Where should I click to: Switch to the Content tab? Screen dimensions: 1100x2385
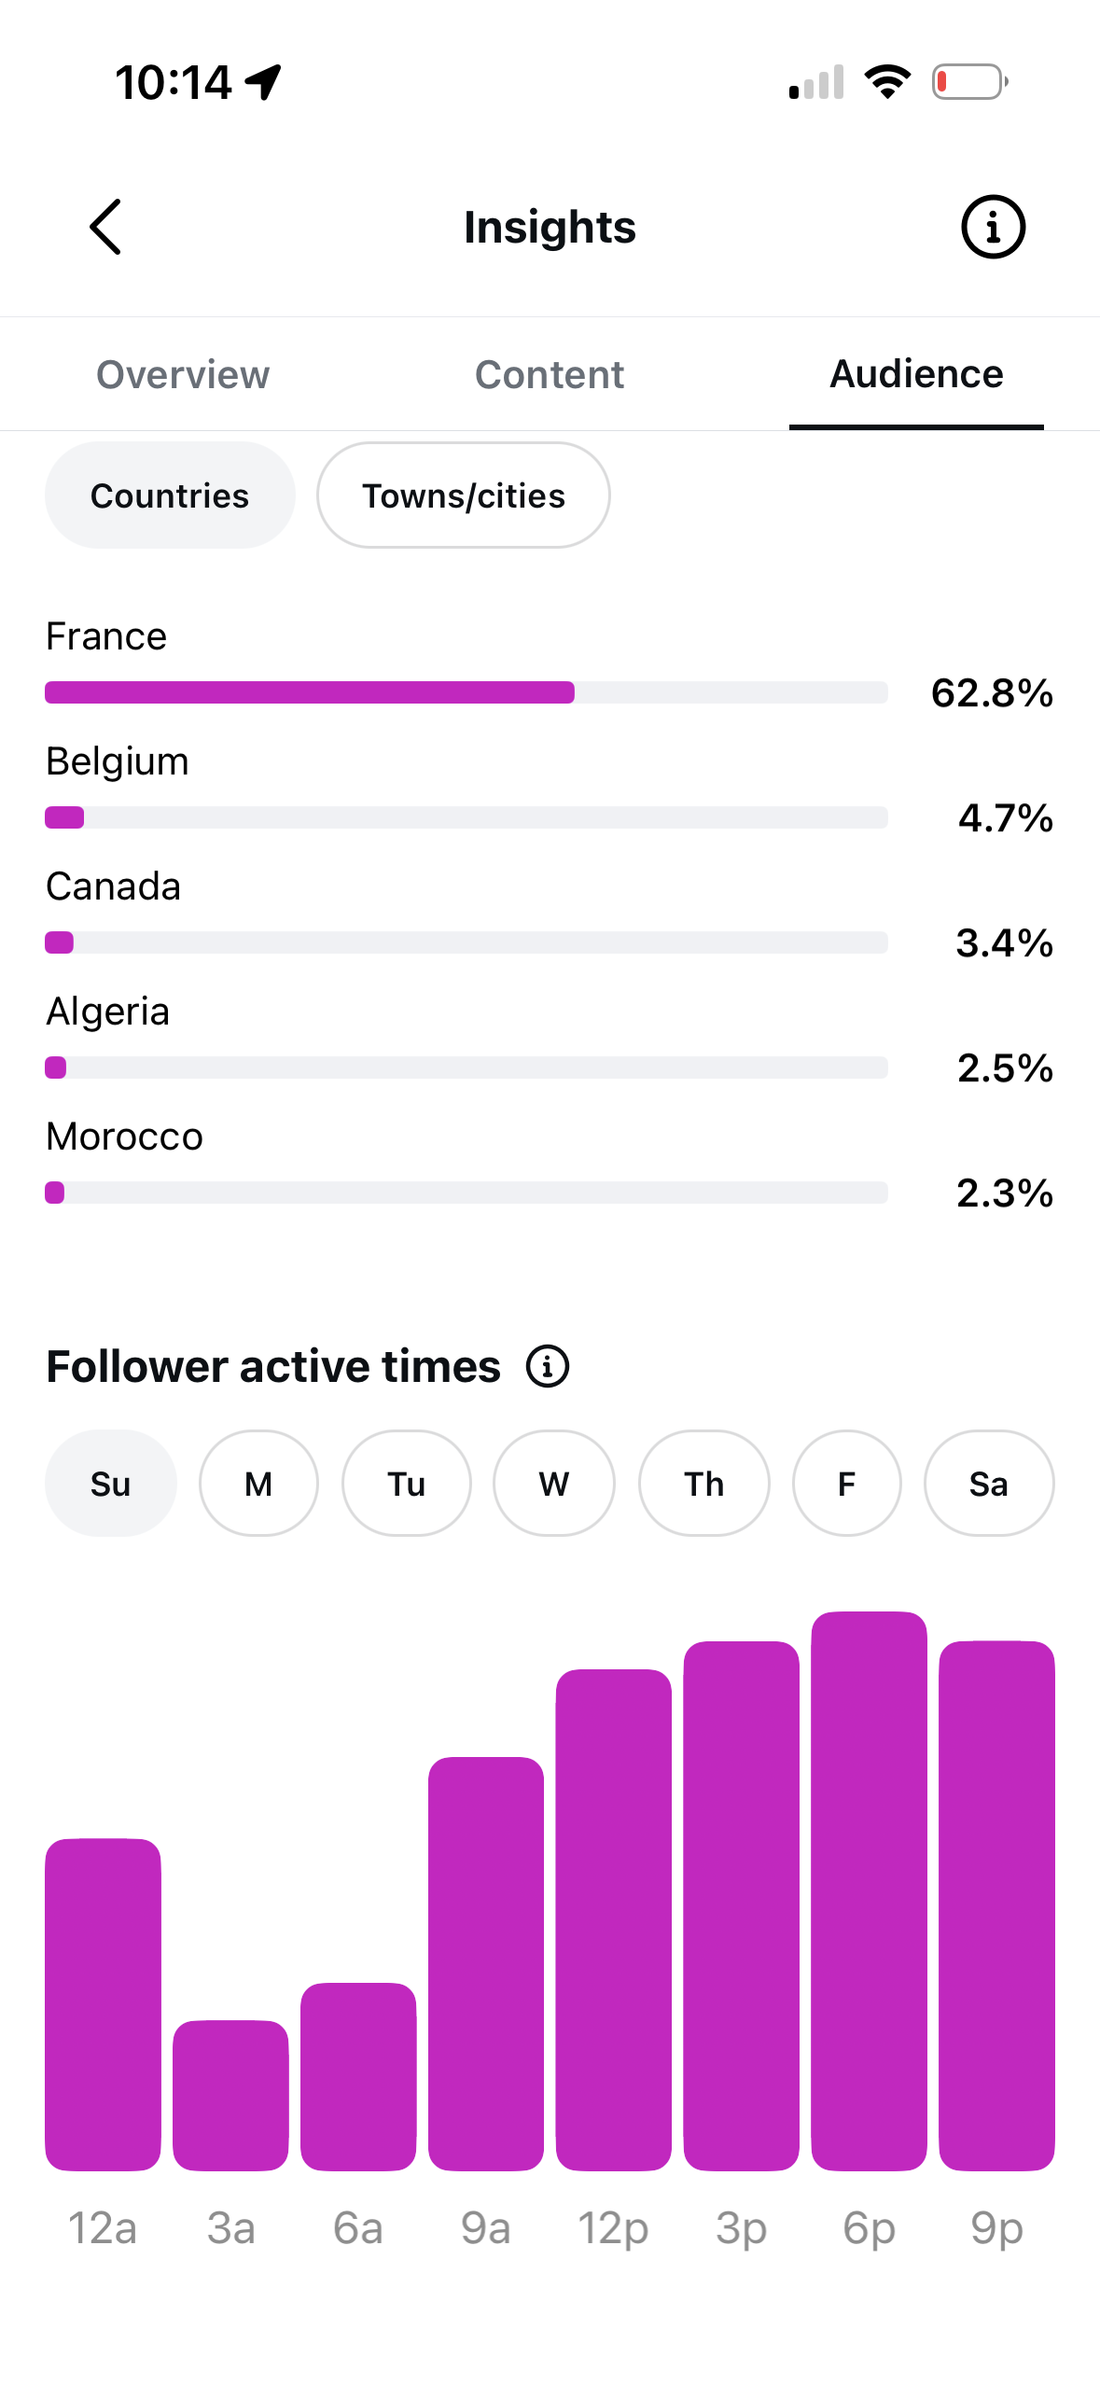click(x=550, y=374)
